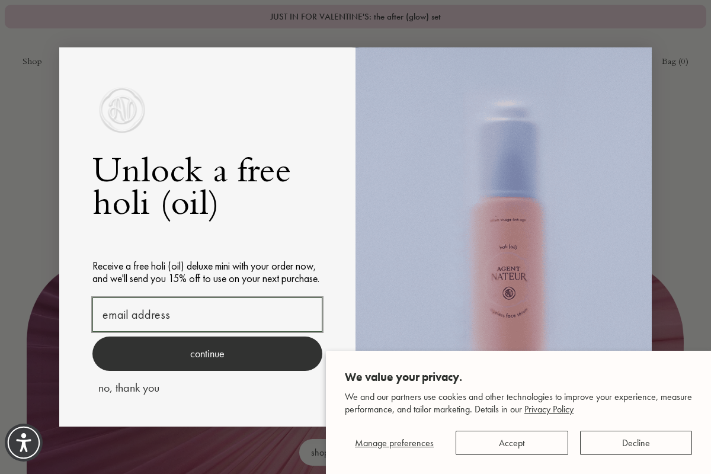Click the free deluxe mini offer description text
711x474 pixels.
206,273
